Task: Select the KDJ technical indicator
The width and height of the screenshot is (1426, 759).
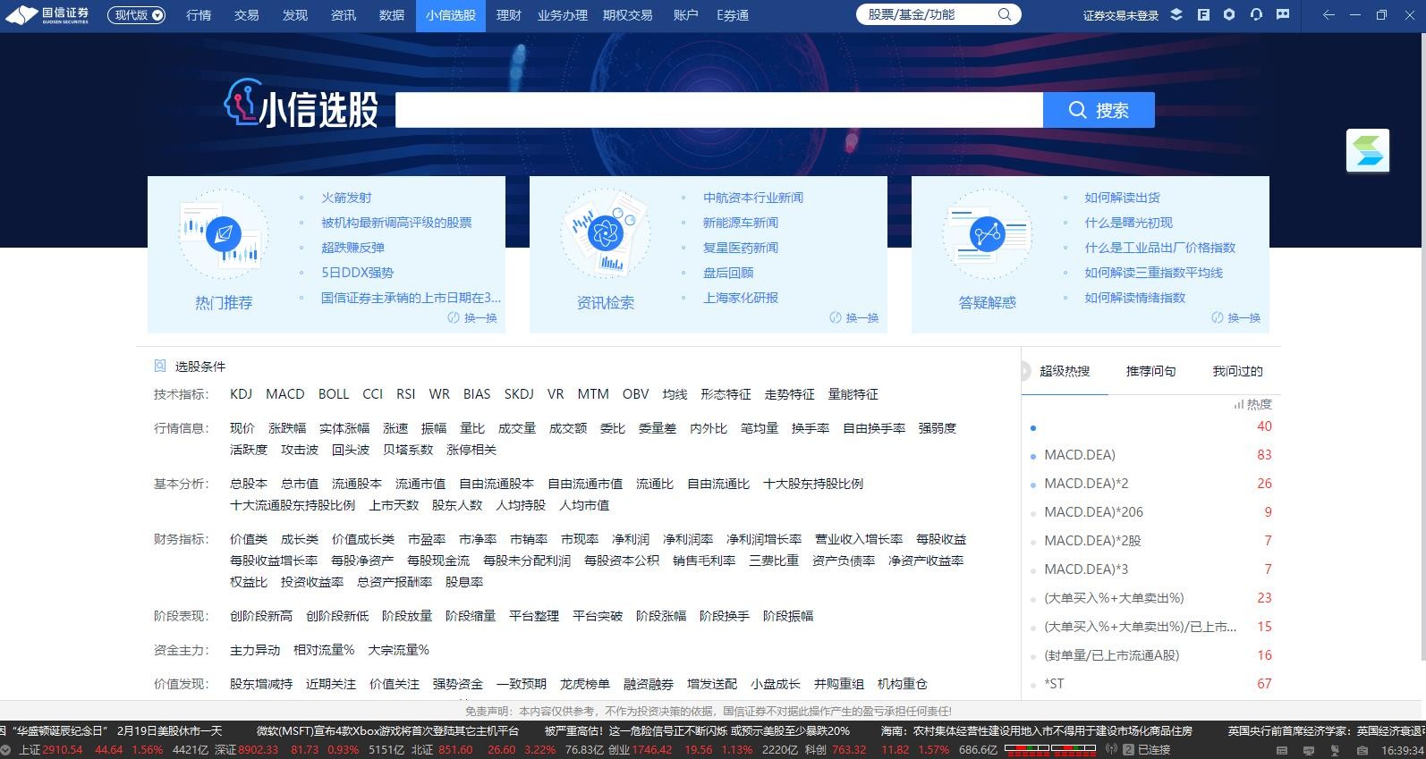Action: pos(242,394)
